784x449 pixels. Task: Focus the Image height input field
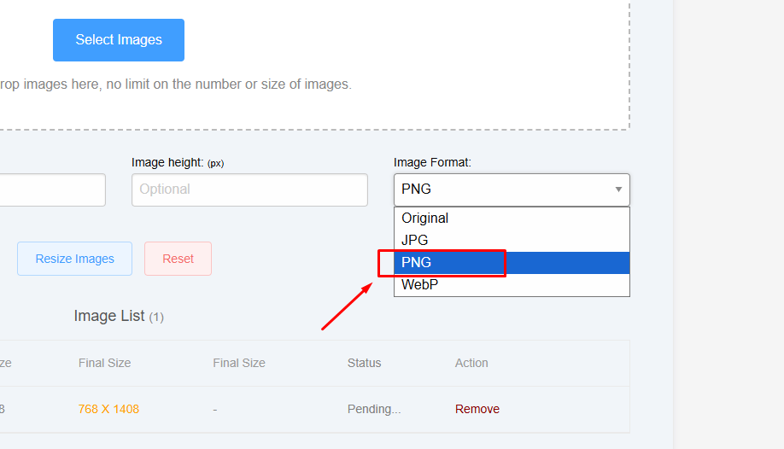click(249, 190)
